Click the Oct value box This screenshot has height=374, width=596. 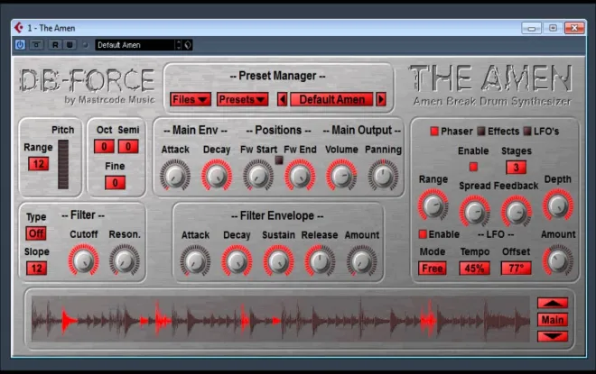click(104, 146)
